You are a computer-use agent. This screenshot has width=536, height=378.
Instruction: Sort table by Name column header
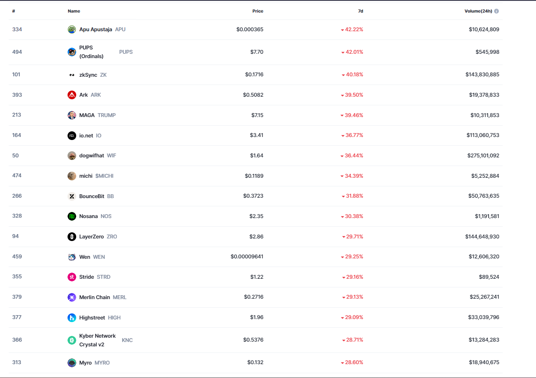pos(74,11)
